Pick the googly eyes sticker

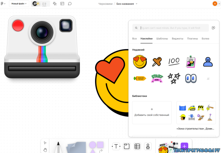[191, 78]
